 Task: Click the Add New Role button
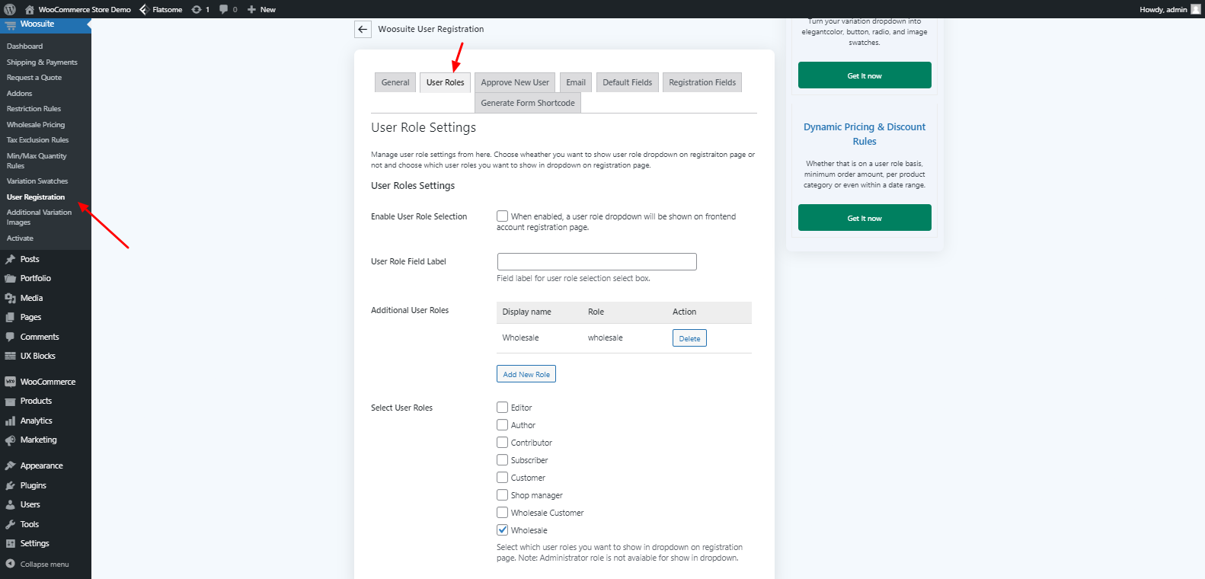coord(526,374)
